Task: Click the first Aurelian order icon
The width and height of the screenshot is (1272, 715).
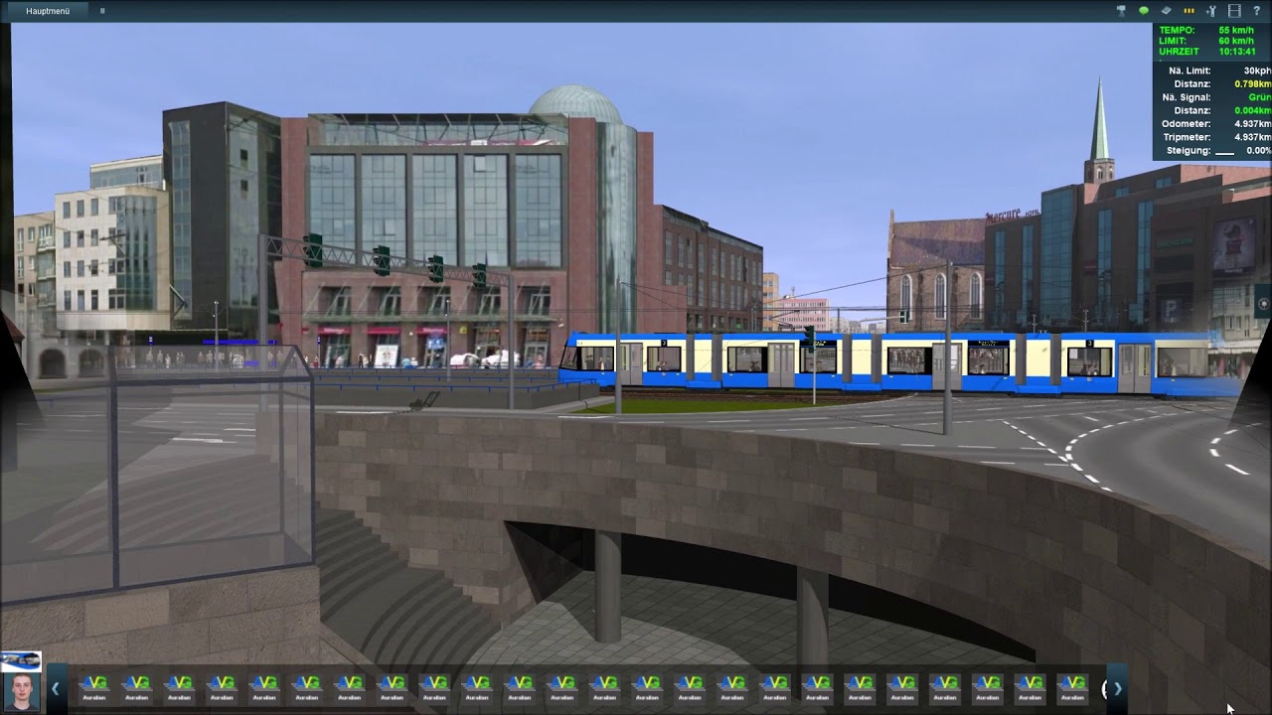Action: [94, 687]
